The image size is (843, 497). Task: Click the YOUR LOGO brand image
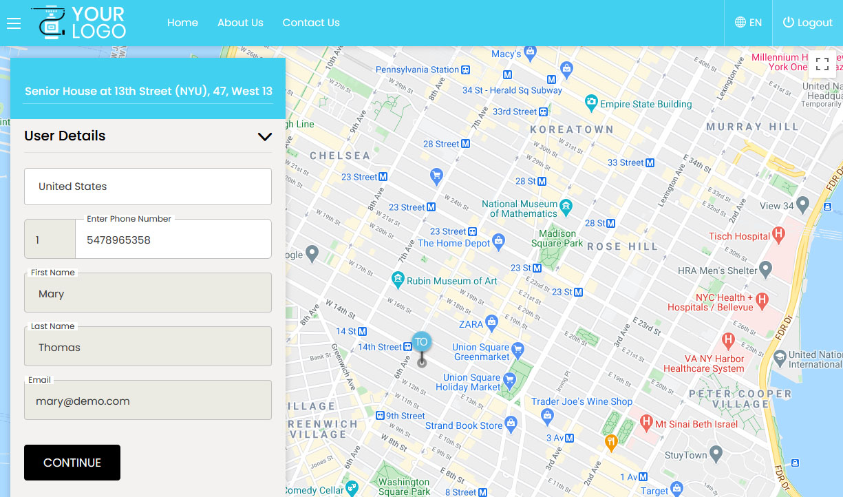[x=79, y=23]
